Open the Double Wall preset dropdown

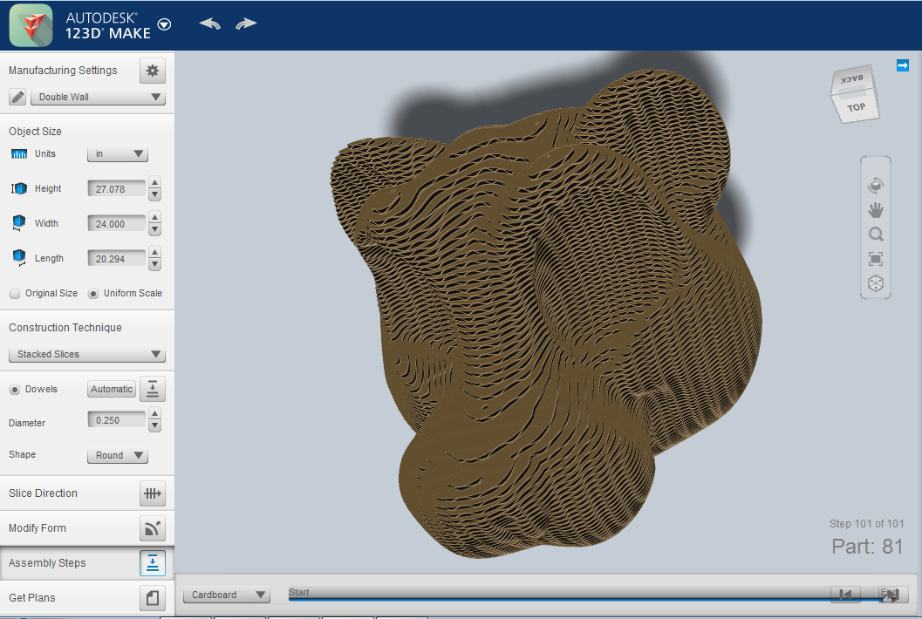(98, 97)
